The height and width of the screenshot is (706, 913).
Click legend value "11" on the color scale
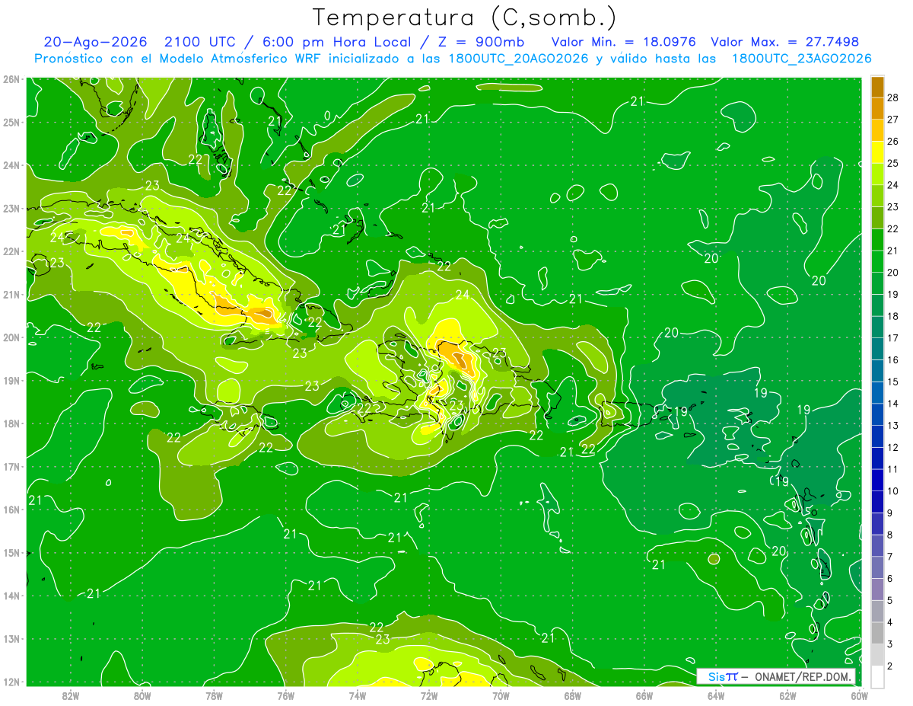[x=893, y=469]
